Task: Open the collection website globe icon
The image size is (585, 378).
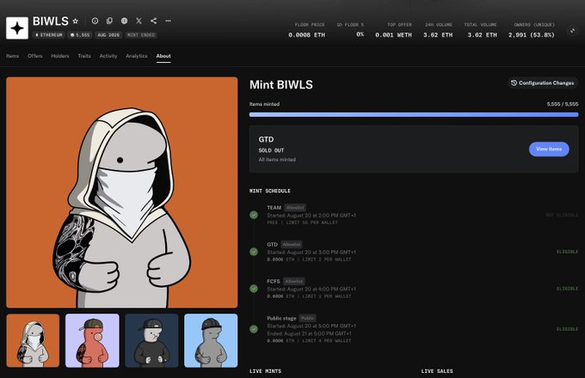Action: pos(124,21)
